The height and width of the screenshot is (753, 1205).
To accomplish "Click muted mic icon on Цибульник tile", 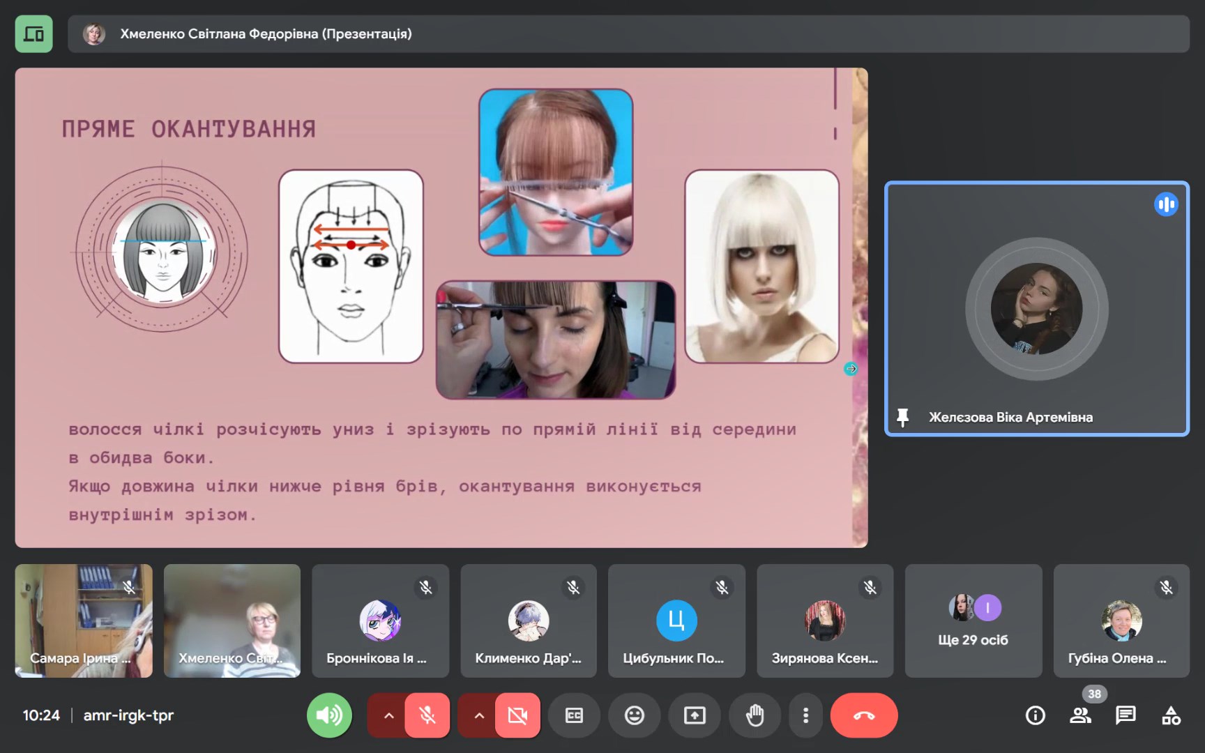I will [722, 588].
